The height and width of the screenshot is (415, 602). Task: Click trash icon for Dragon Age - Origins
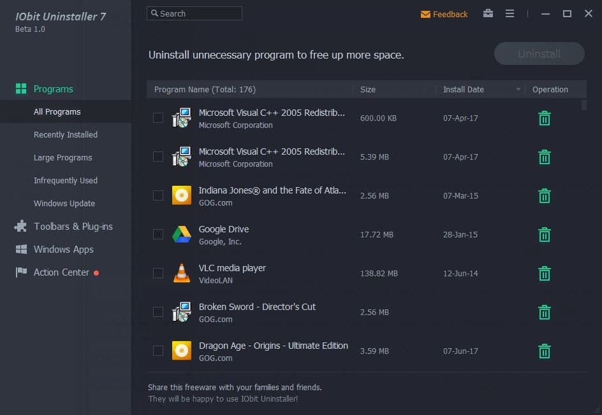pyautogui.click(x=544, y=351)
